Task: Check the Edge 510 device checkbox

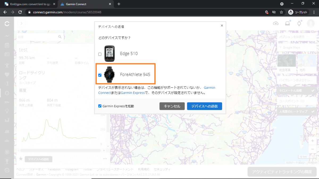Action: (x=100, y=54)
